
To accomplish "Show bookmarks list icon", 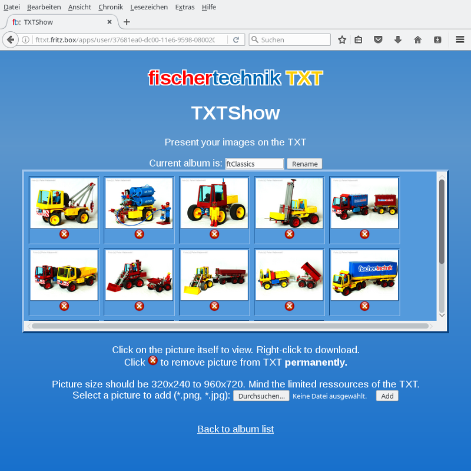I will click(359, 39).
